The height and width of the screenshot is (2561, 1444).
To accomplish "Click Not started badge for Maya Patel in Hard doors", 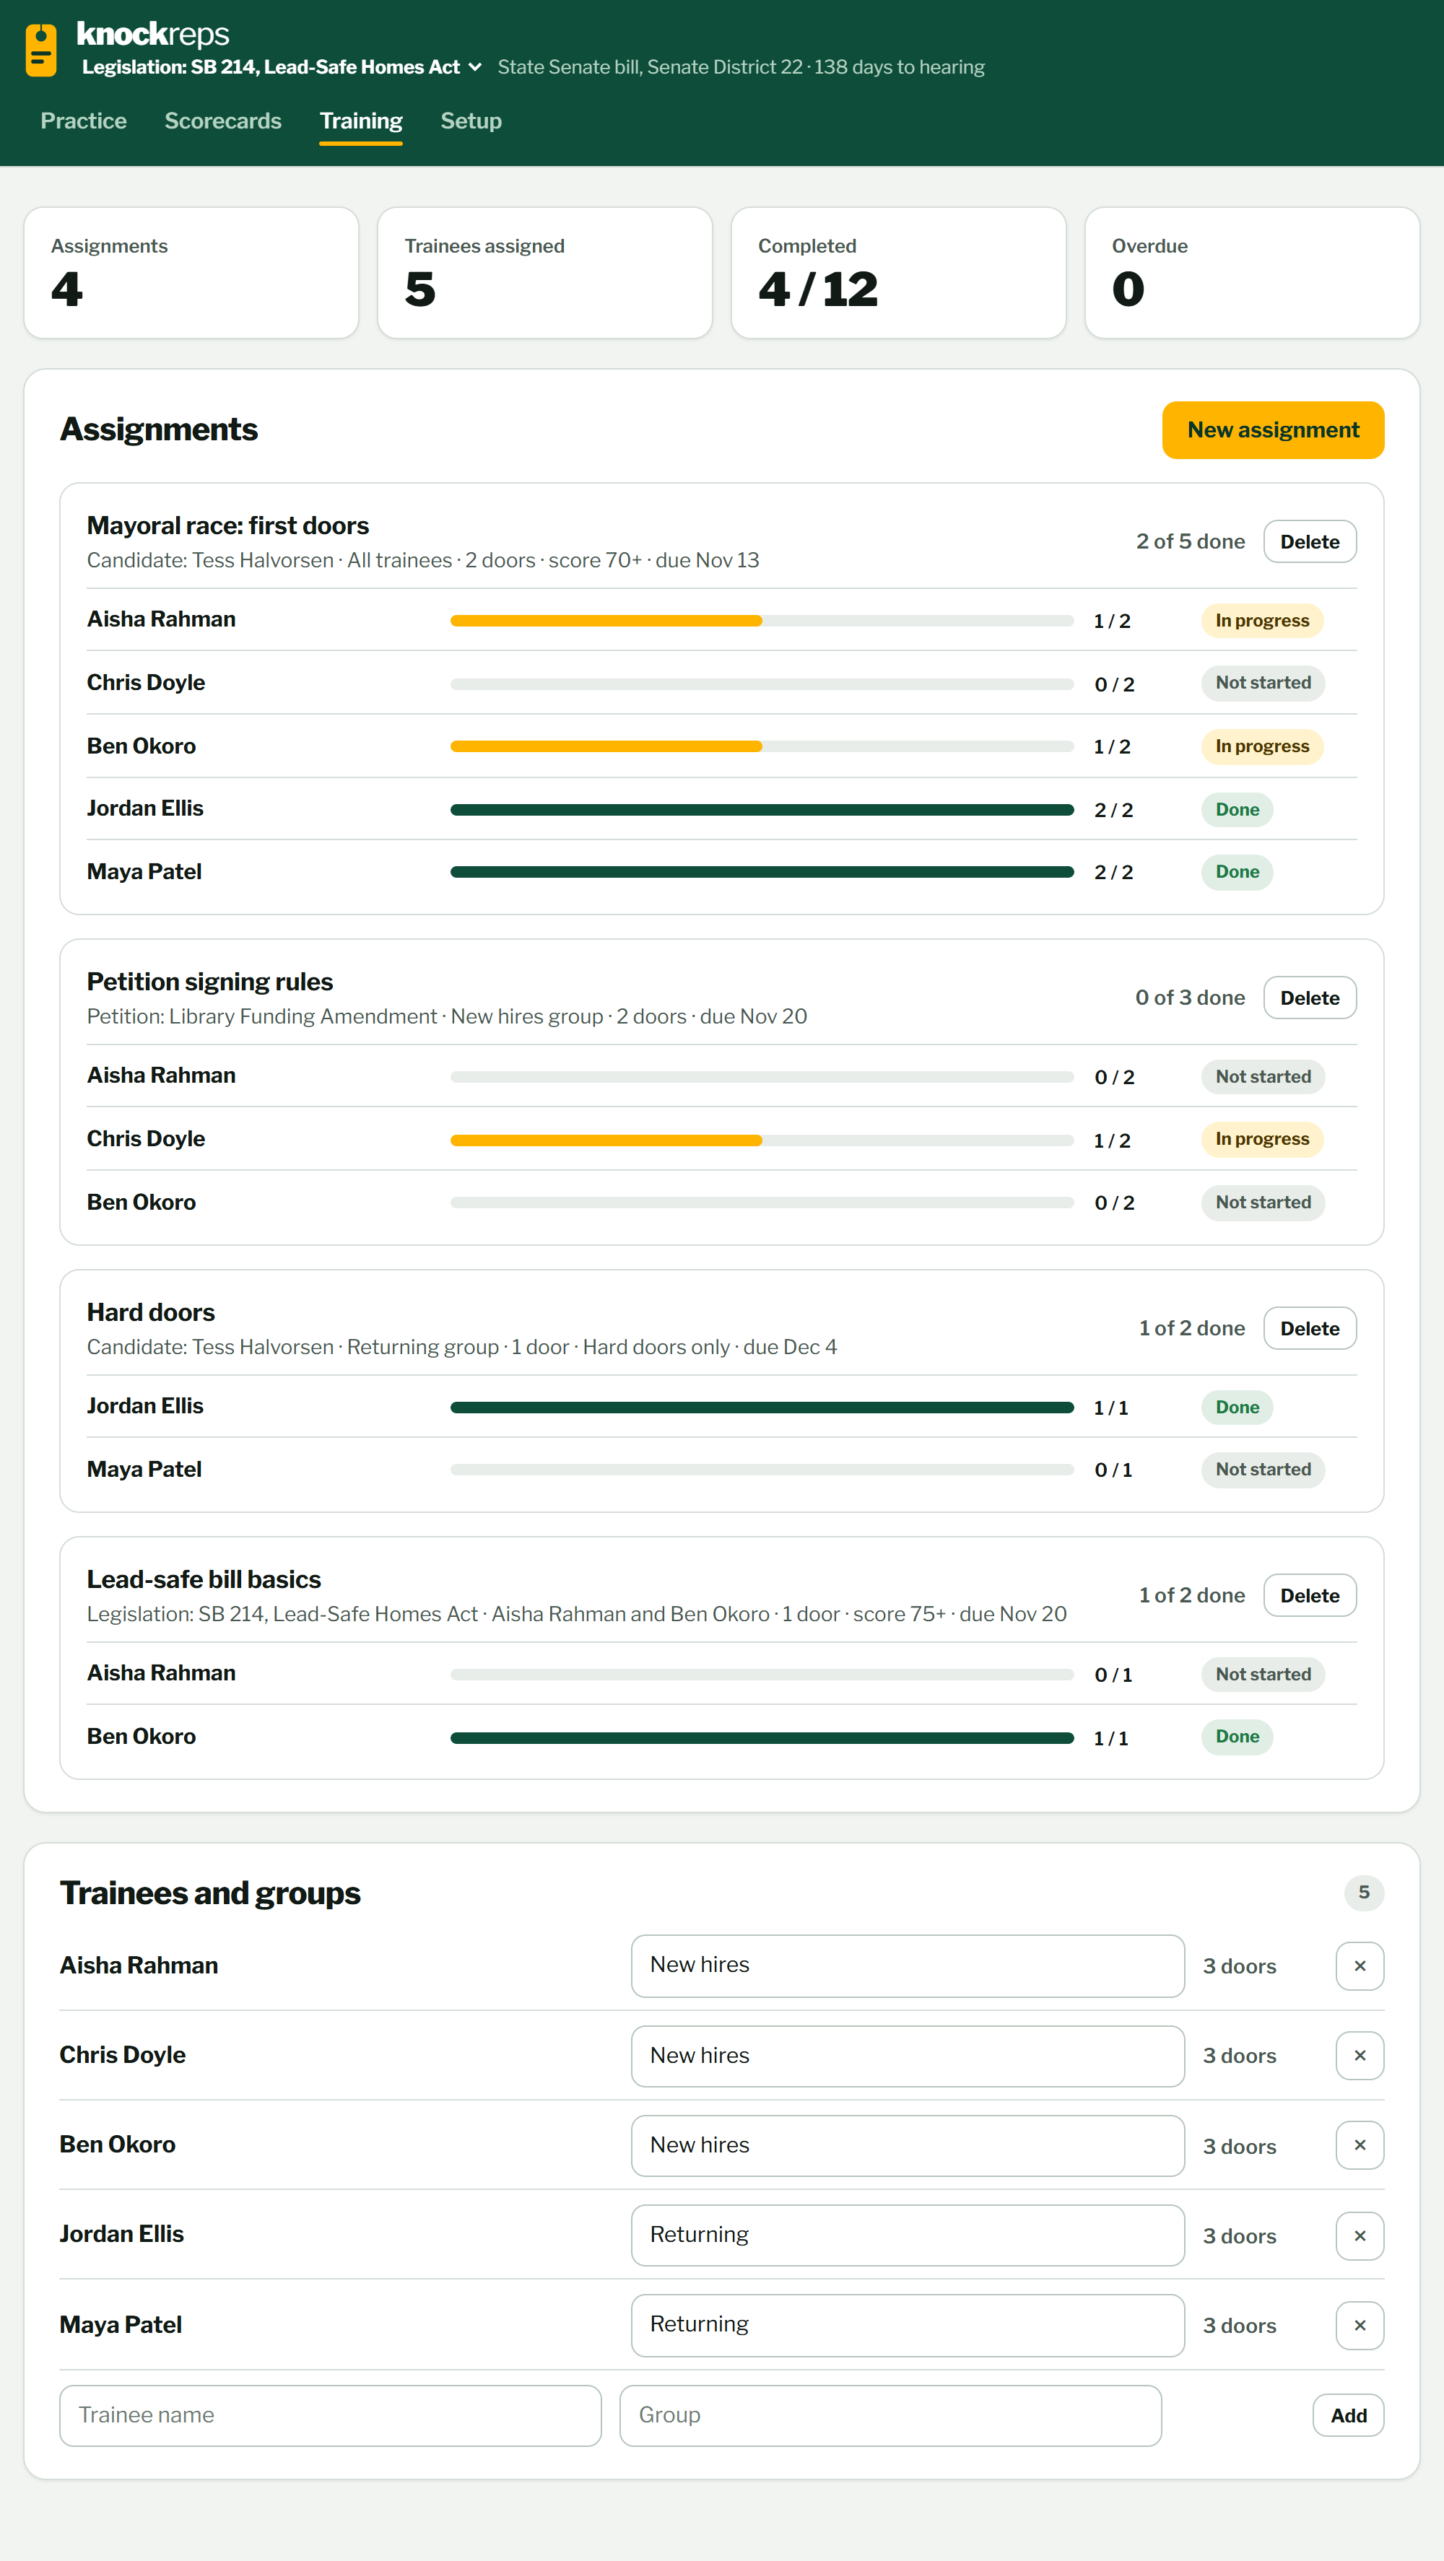I will tap(1263, 1470).
